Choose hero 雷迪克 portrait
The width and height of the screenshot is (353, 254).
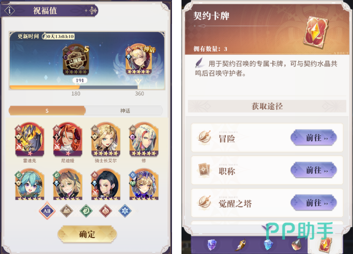click(29, 139)
